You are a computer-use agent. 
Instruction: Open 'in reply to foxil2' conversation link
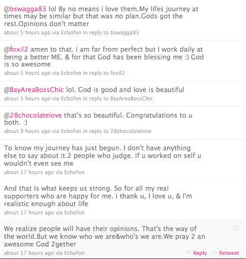click(104, 73)
